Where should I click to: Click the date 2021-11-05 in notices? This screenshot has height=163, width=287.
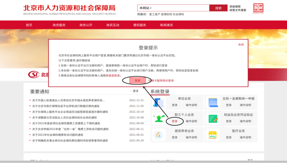(x=136, y=106)
